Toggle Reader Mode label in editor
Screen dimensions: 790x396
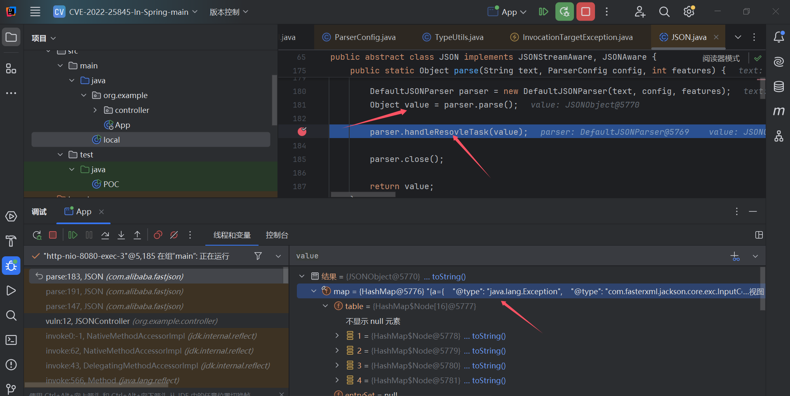click(x=721, y=58)
